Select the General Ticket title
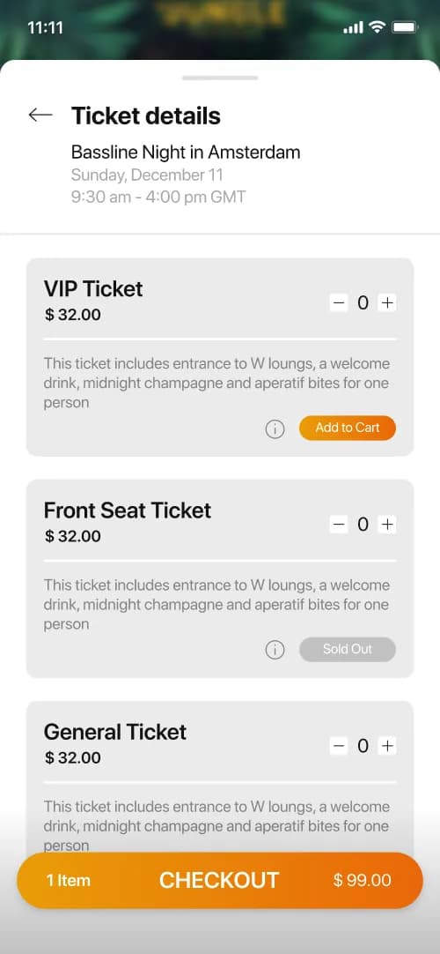Screen dimensions: 440x954 115,731
